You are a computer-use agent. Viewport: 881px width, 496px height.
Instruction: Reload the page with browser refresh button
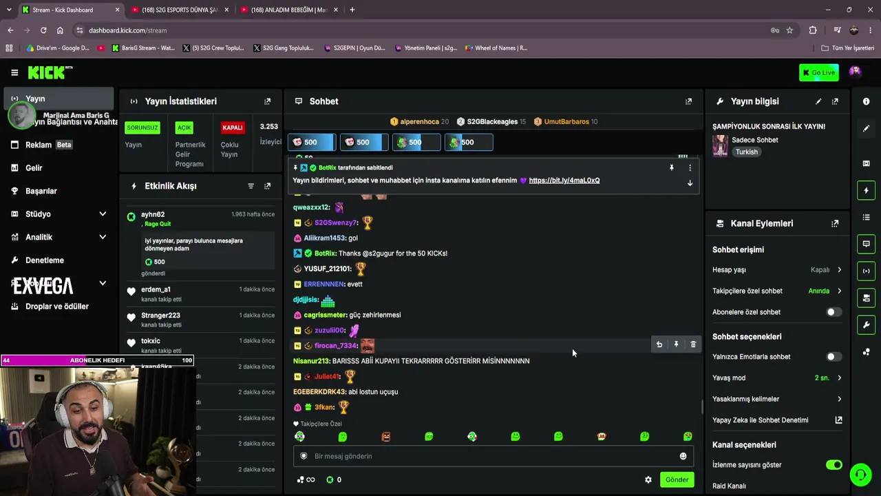point(43,30)
